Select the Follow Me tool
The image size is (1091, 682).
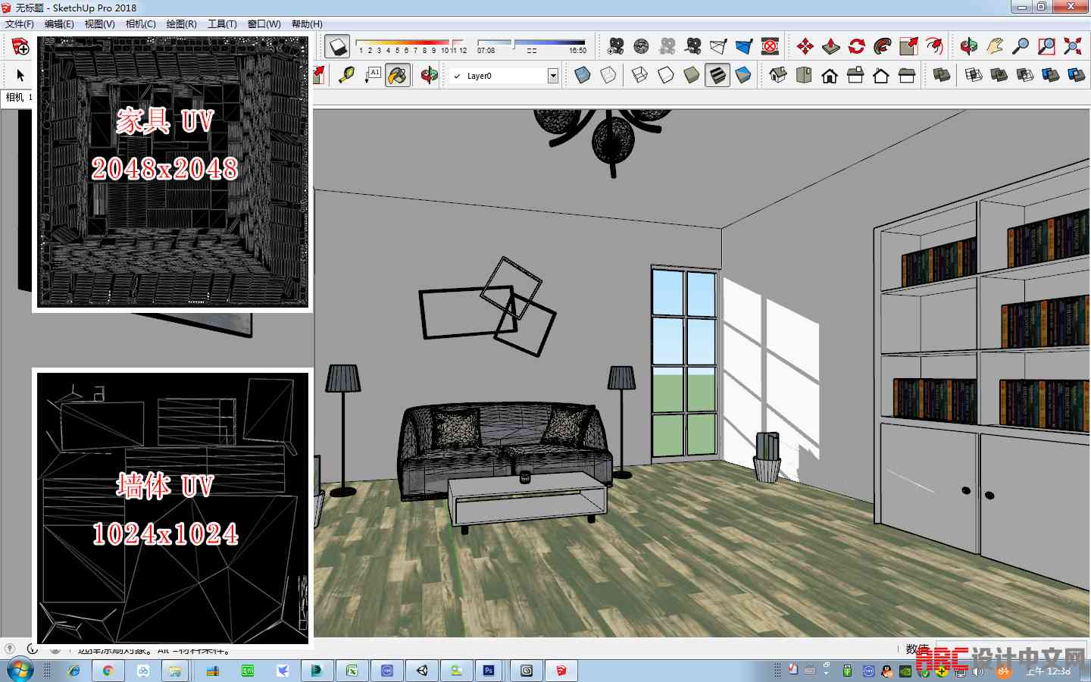pos(883,46)
